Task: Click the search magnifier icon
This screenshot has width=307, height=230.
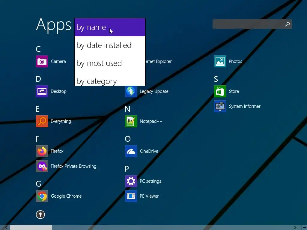Action: [x=288, y=24]
